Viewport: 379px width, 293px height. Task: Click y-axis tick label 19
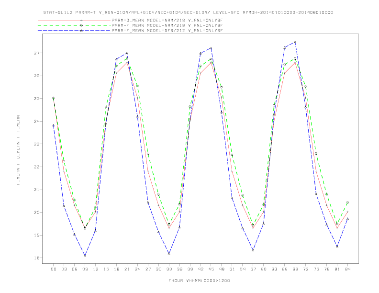click(x=37, y=235)
